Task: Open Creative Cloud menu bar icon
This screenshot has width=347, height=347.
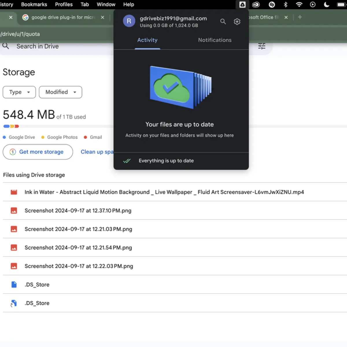Action: [256, 4]
